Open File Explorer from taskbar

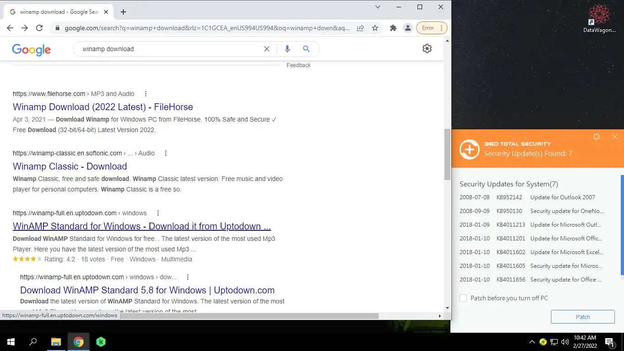[x=56, y=342]
